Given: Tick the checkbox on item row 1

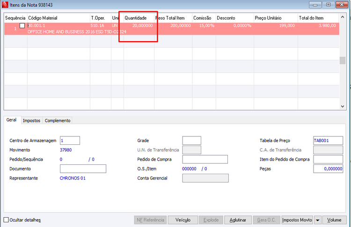Looking at the screenshot, I should [22, 26].
